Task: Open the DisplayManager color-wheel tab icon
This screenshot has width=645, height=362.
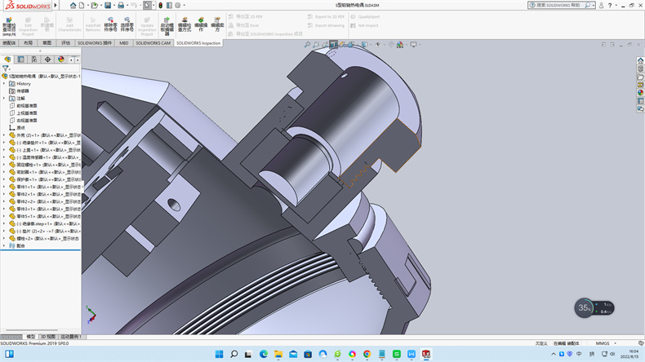Action: tap(60, 60)
